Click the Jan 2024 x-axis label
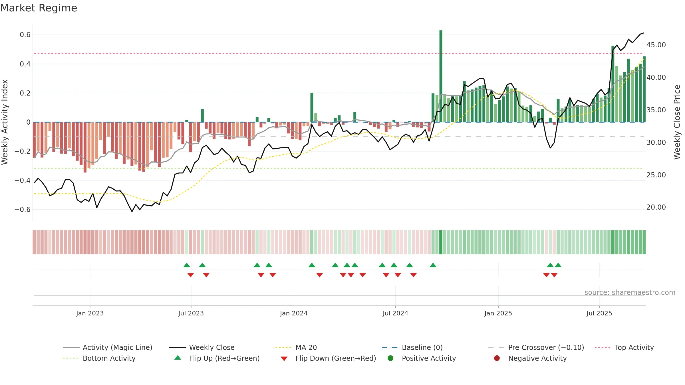 pos(294,313)
